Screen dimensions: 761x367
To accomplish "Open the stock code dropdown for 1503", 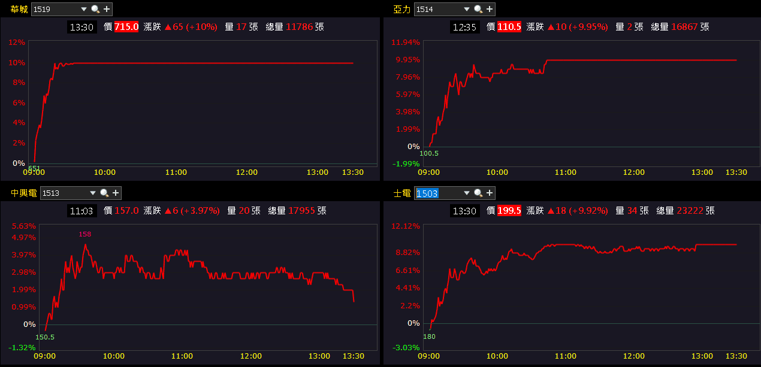I will pos(466,193).
